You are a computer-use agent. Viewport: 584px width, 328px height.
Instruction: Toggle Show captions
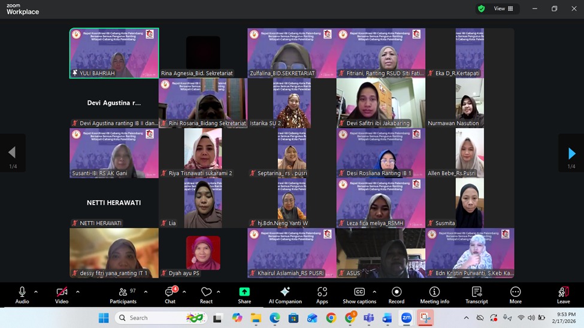359,296
